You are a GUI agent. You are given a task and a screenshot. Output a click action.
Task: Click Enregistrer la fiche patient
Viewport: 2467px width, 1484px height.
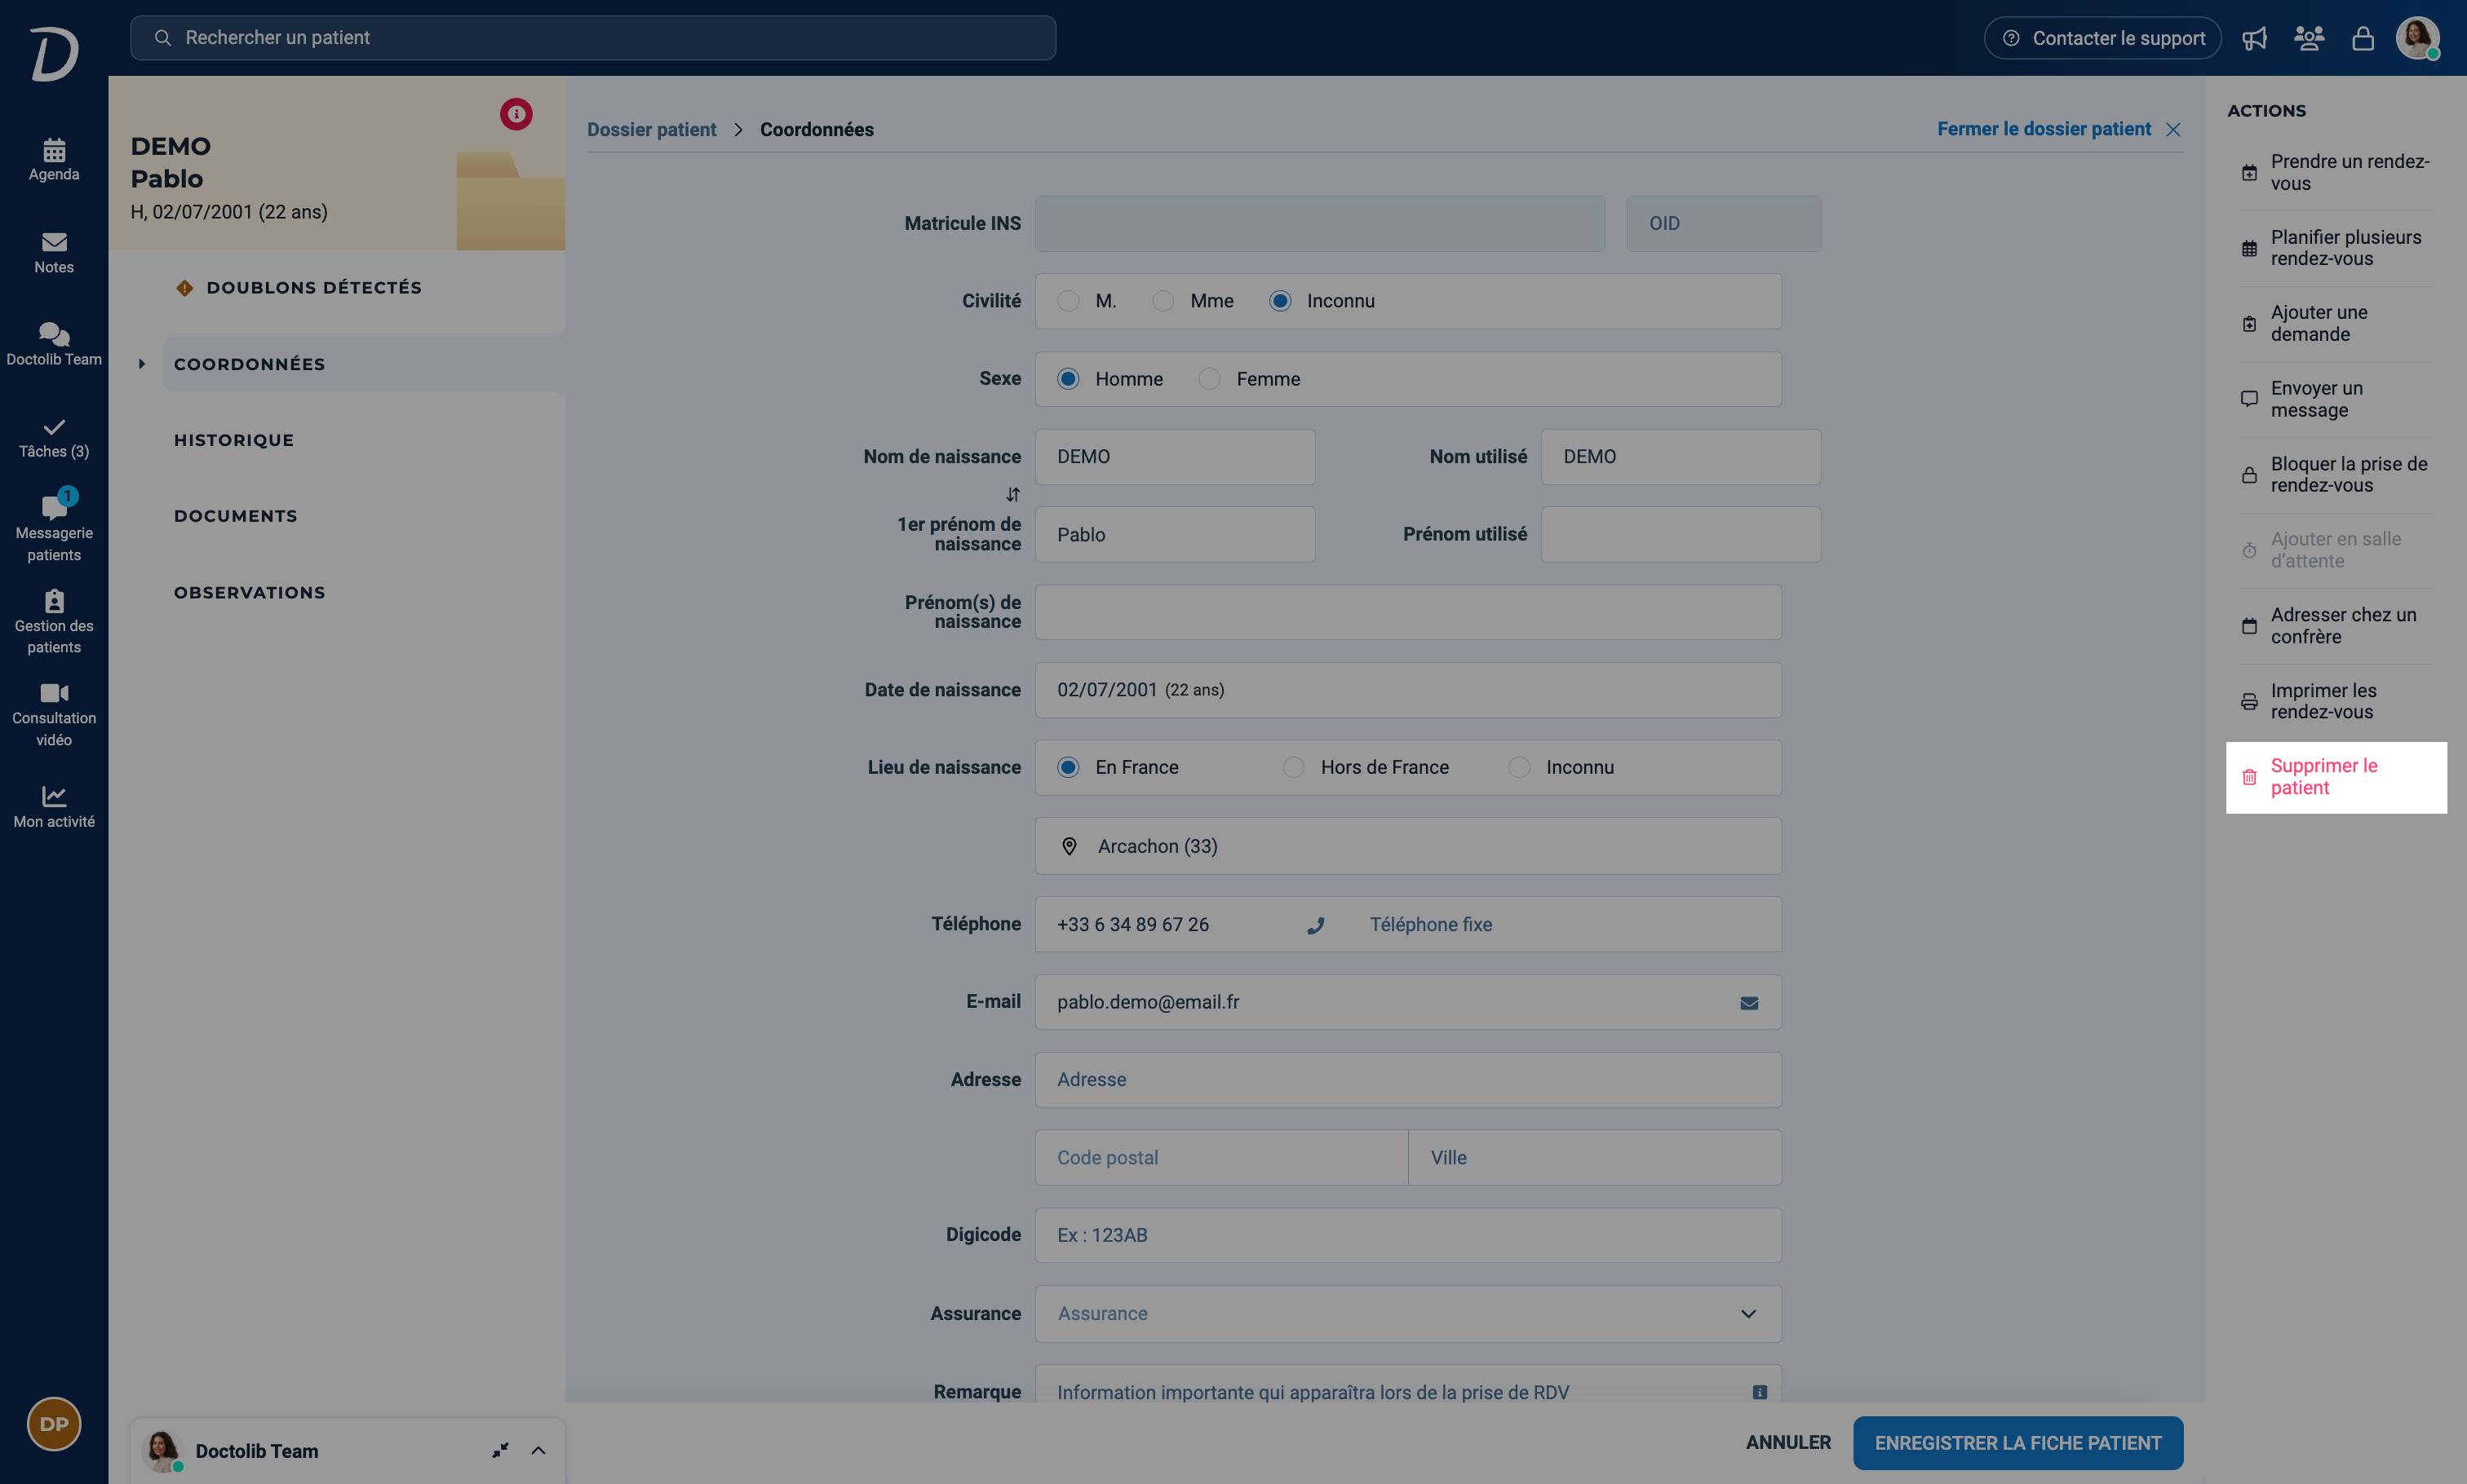click(x=2017, y=1443)
